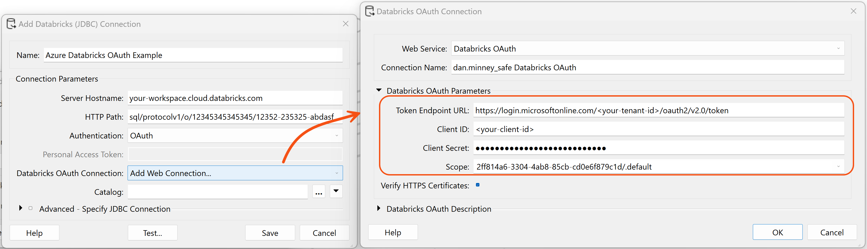Enable the Advanced JDBC Connection checkbox
Image resolution: width=867 pixels, height=249 pixels.
coord(31,208)
